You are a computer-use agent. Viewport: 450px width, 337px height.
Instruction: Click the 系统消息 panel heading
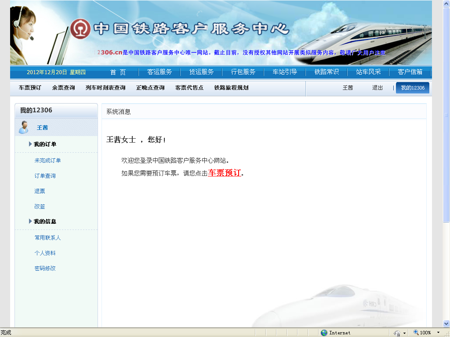119,112
